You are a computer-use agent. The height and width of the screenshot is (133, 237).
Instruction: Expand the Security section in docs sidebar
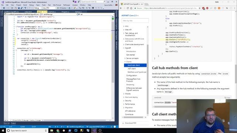pos(124,100)
